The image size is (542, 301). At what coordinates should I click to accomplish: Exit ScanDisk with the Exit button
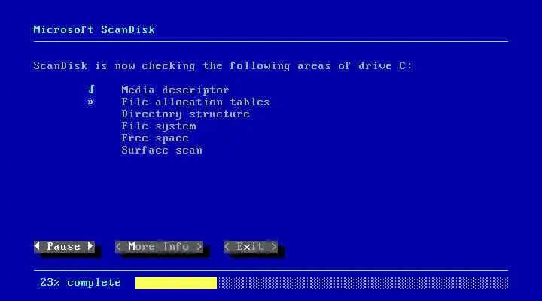click(251, 246)
